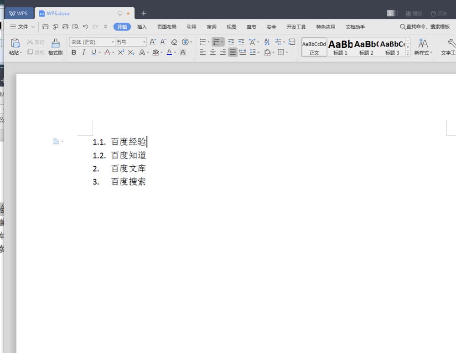Toggle bold formatting

[74, 52]
